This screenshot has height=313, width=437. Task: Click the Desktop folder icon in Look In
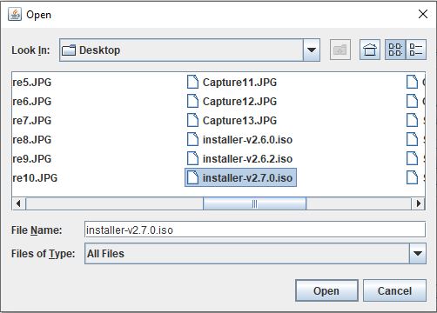click(69, 50)
